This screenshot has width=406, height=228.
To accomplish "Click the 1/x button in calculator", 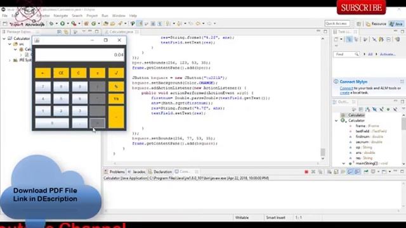I will tap(116, 99).
